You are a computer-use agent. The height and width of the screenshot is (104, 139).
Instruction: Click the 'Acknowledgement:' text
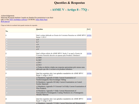(8, 16)
